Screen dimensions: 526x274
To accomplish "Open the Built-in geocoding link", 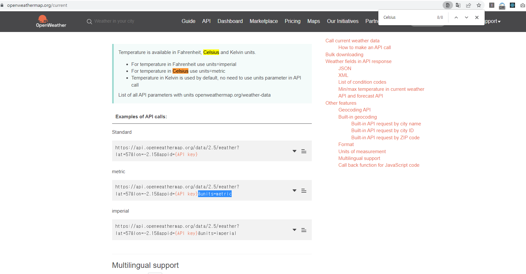I will 357,117.
